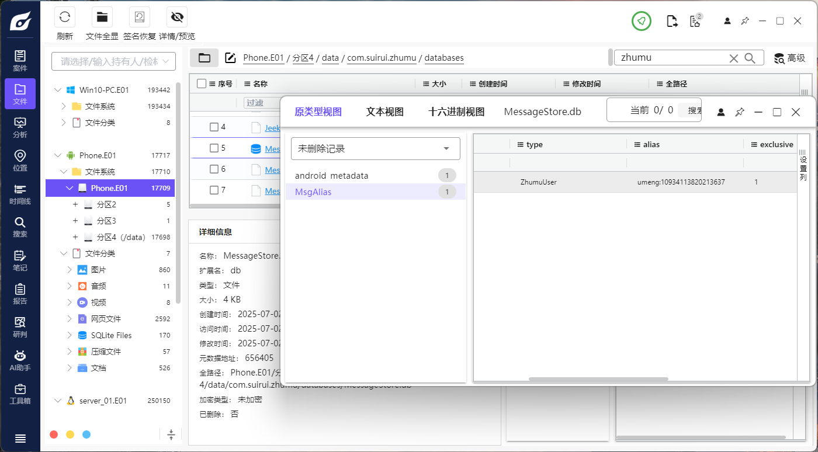This screenshot has width=818, height=452.
Task: Click the edit path pencil icon
Action: pyautogui.click(x=230, y=58)
